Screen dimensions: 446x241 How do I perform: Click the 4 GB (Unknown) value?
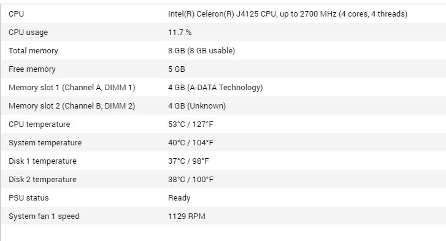[x=197, y=105]
